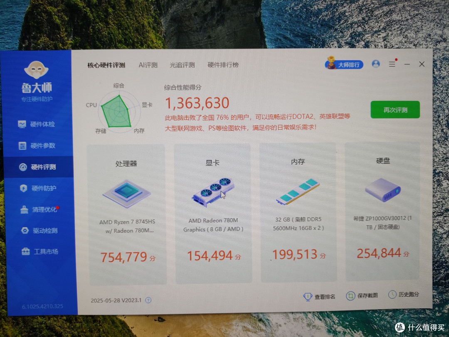Open the 大师排行 trophy button
This screenshot has height=337, width=449.
coord(344,64)
